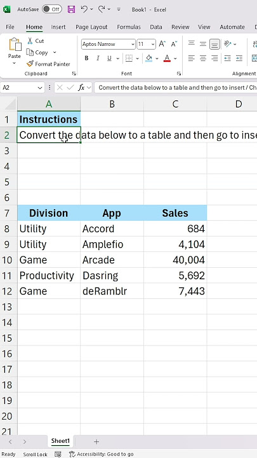The height and width of the screenshot is (458, 257).
Task: Expand the font size dropdown
Action: pos(154,44)
